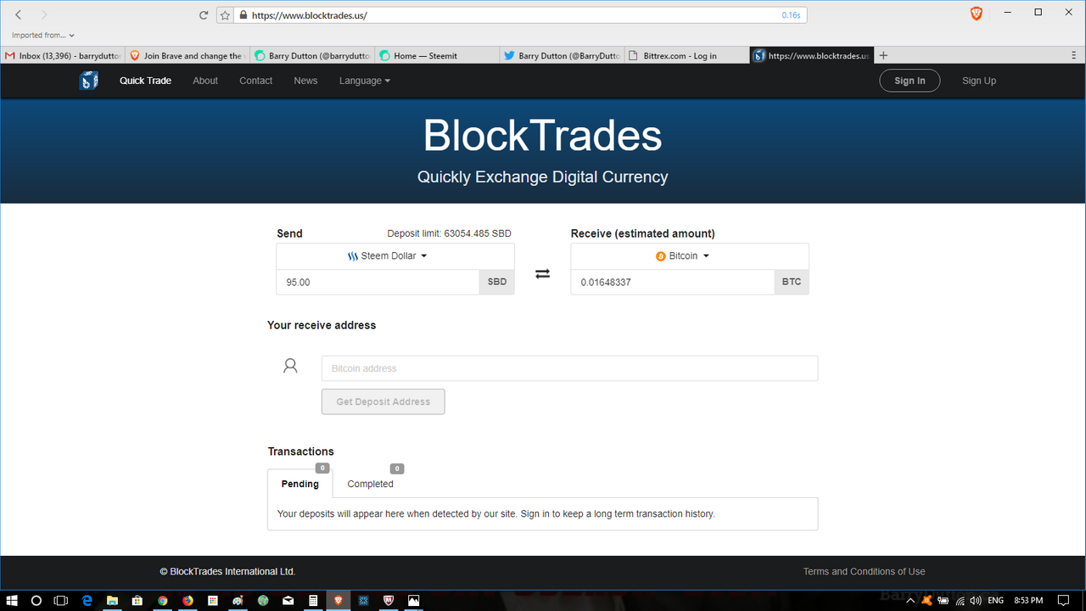Switch to the Home — Steemit browser tab
This screenshot has height=611, width=1086.
435,55
